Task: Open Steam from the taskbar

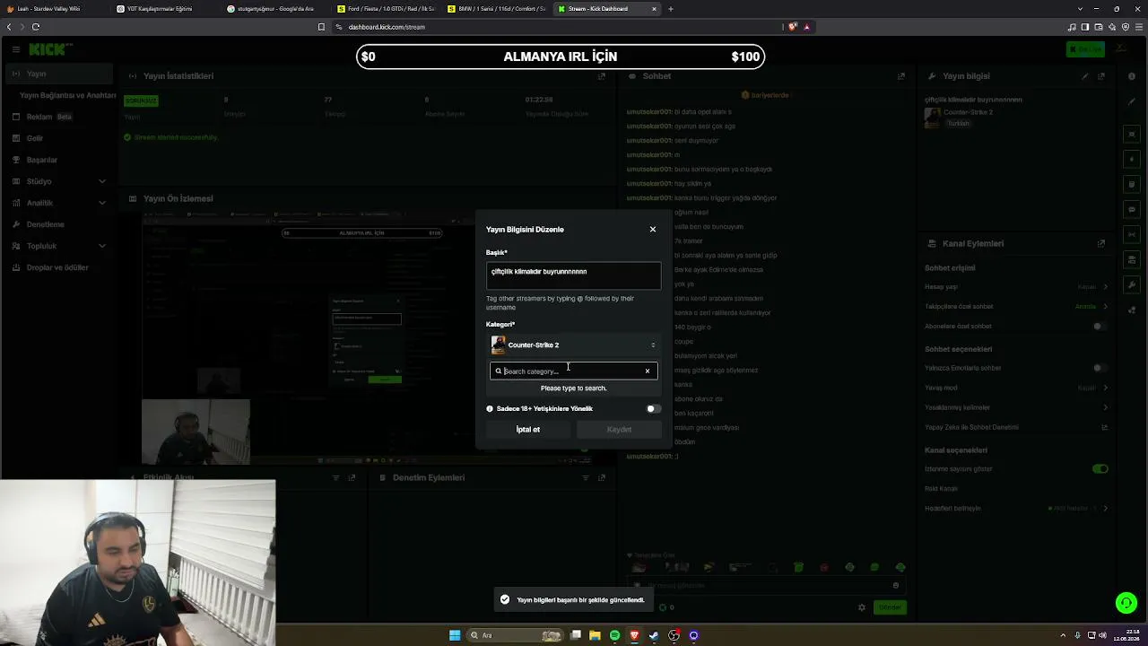Action: [654, 635]
